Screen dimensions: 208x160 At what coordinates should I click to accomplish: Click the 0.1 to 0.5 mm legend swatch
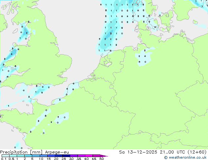tap(6, 156)
